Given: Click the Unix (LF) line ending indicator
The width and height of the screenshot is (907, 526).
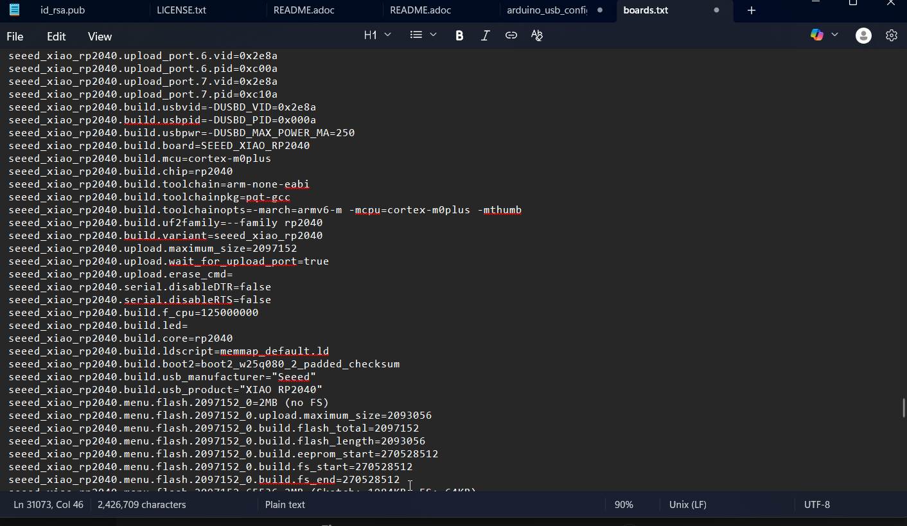Looking at the screenshot, I should (x=688, y=505).
